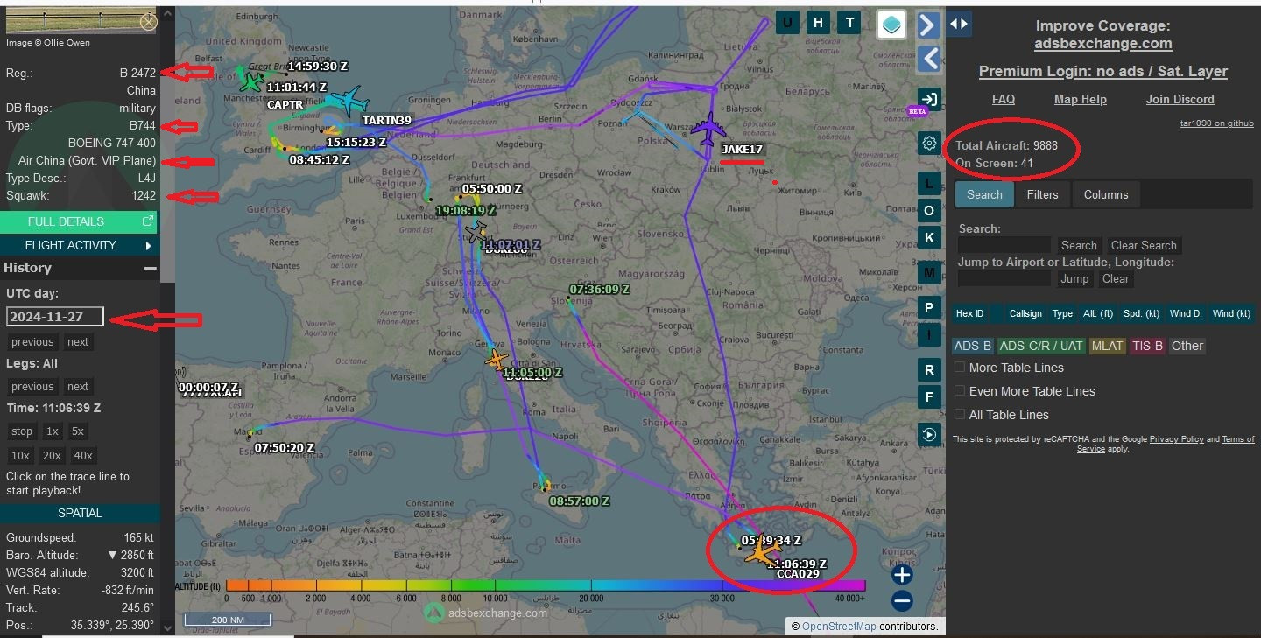Tick the All Table Lines checkbox
This screenshot has height=638, width=1261.
pyautogui.click(x=960, y=415)
